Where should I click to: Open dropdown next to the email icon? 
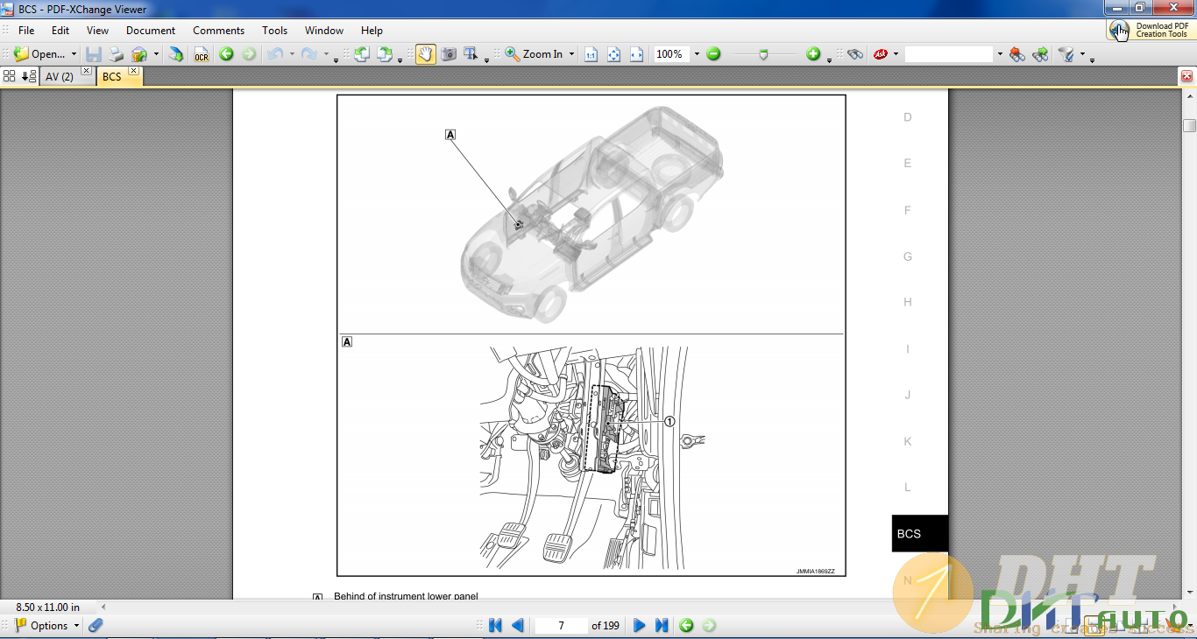156,54
